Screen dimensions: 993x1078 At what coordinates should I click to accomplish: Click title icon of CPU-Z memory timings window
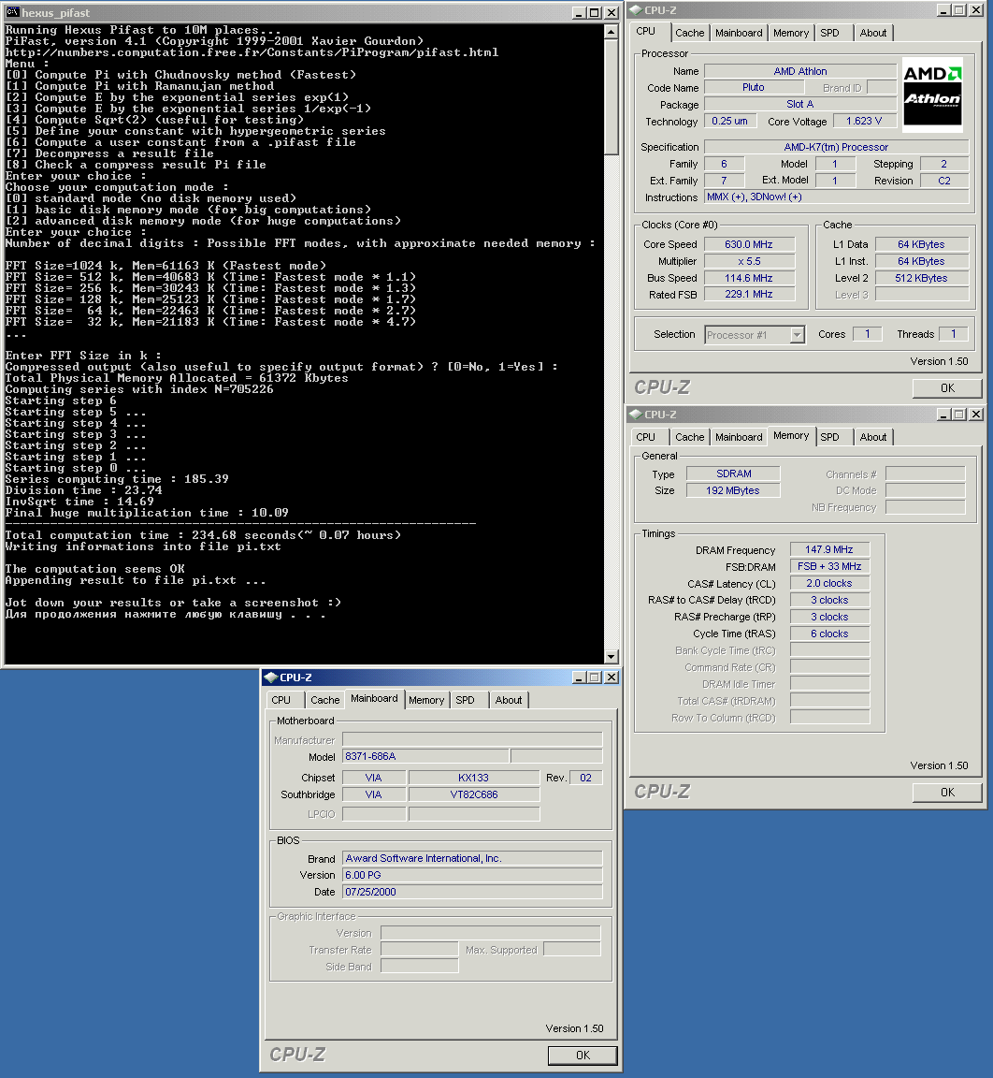(x=635, y=415)
